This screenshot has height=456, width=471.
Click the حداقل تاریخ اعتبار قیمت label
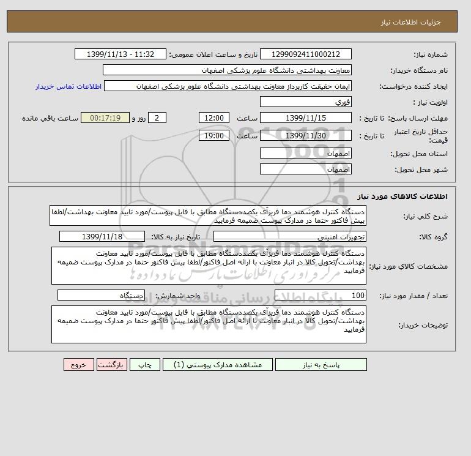pos(421,136)
